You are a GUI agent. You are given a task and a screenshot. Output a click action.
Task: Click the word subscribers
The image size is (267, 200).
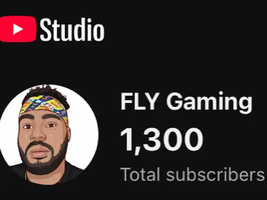(216, 174)
